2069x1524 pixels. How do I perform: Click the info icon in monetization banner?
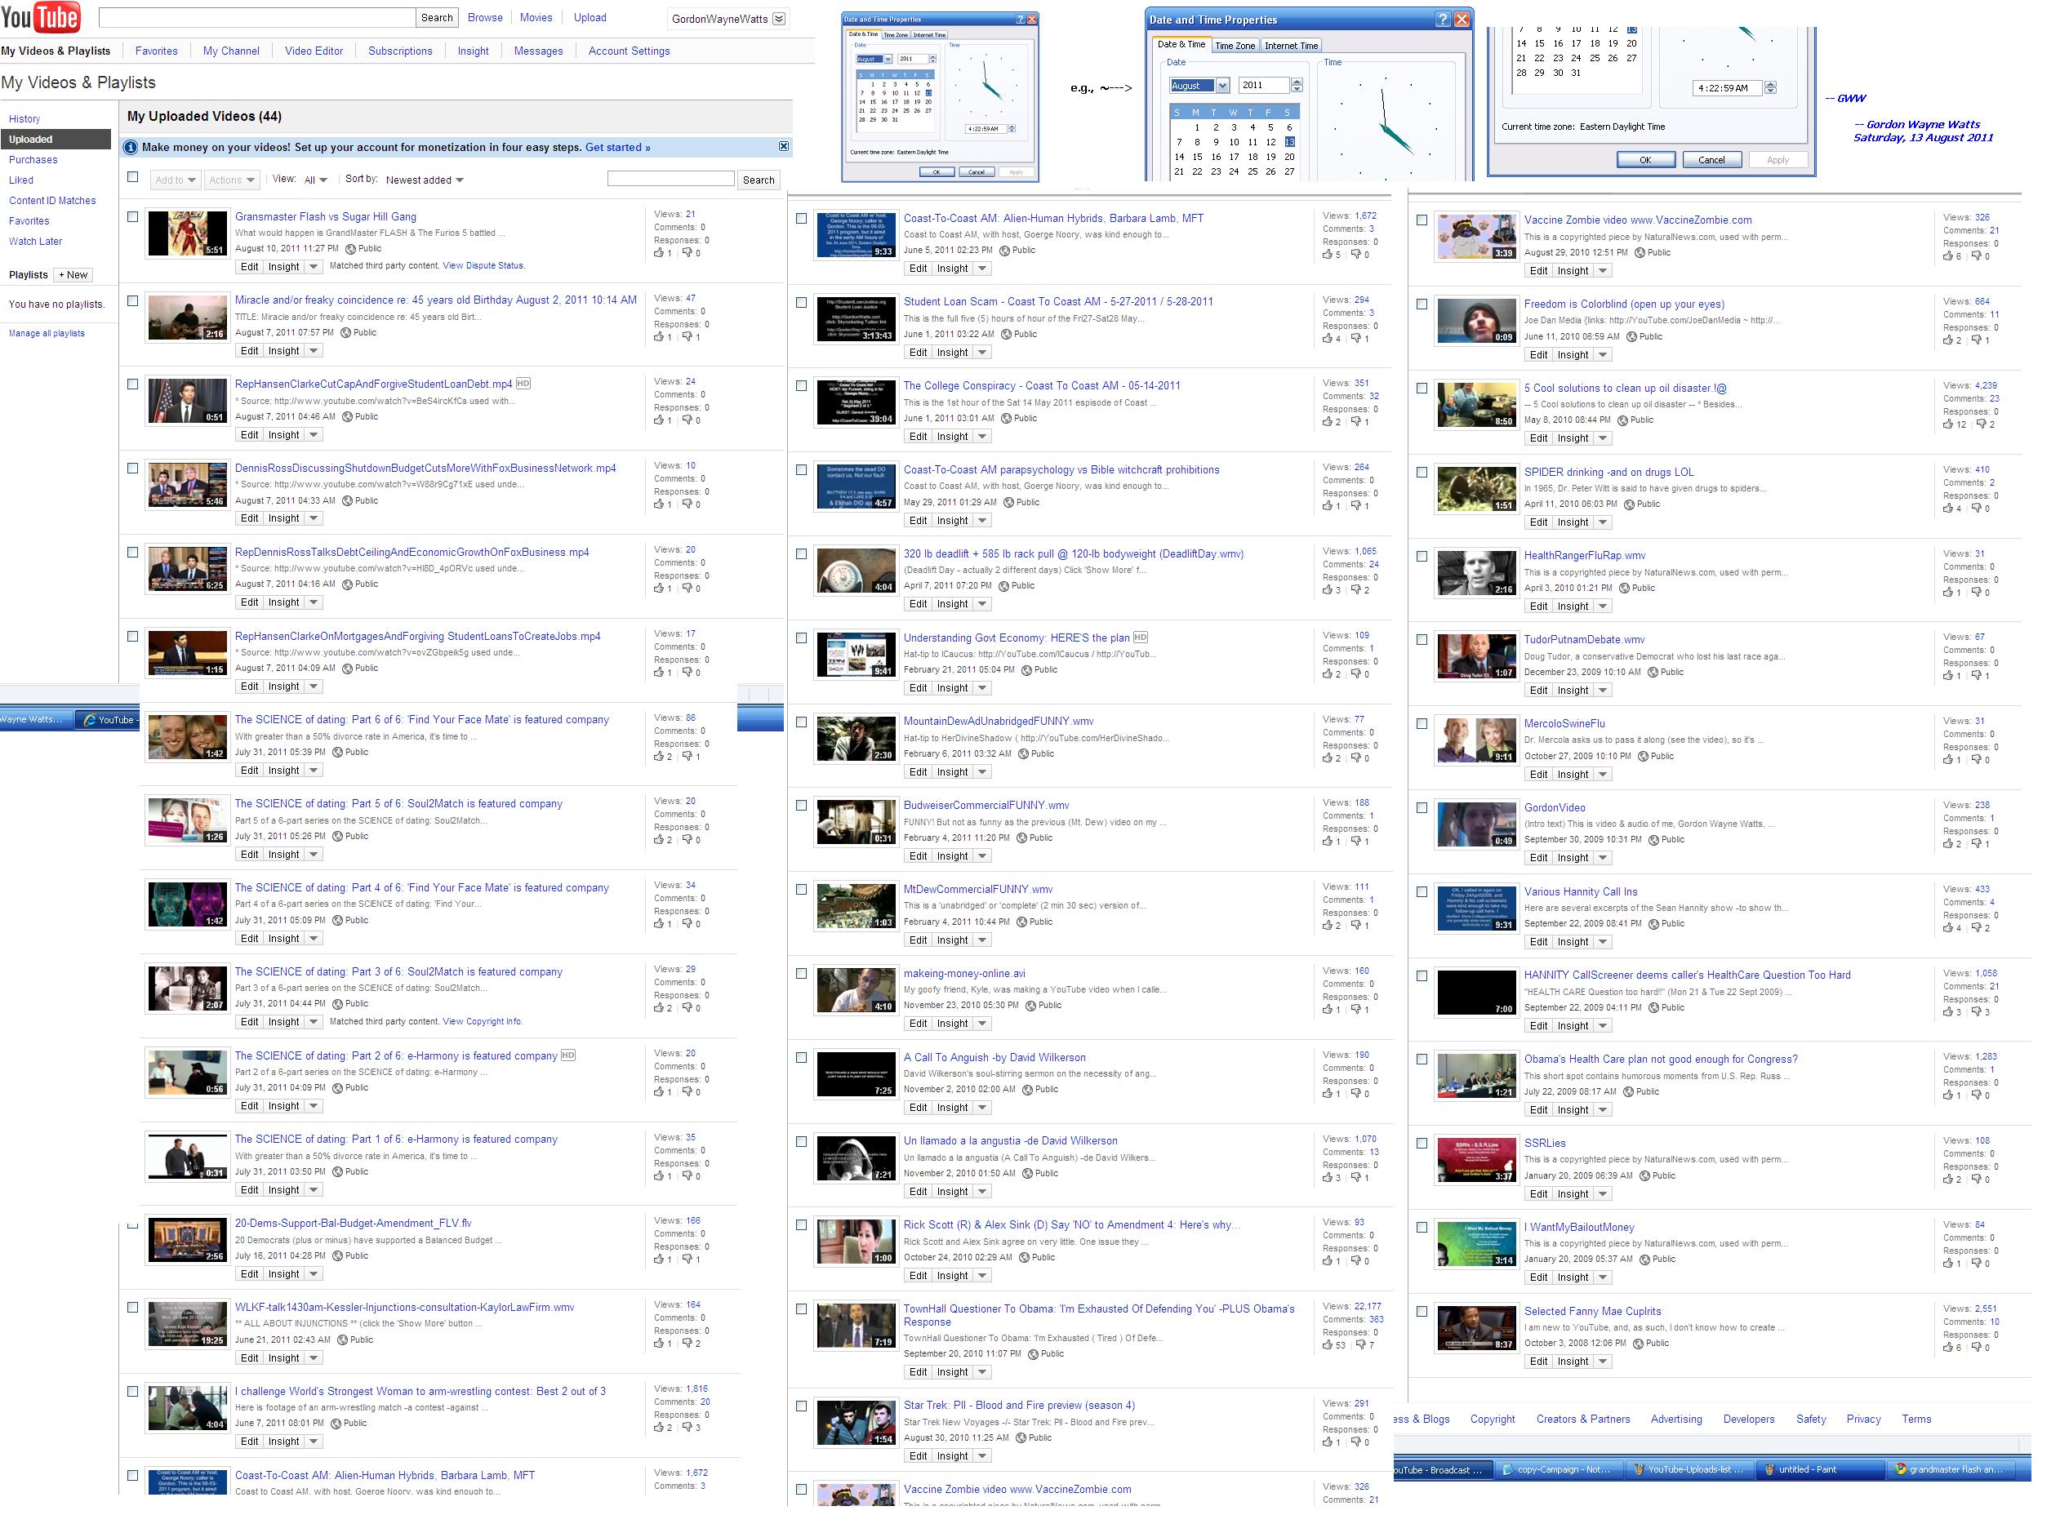pyautogui.click(x=131, y=148)
